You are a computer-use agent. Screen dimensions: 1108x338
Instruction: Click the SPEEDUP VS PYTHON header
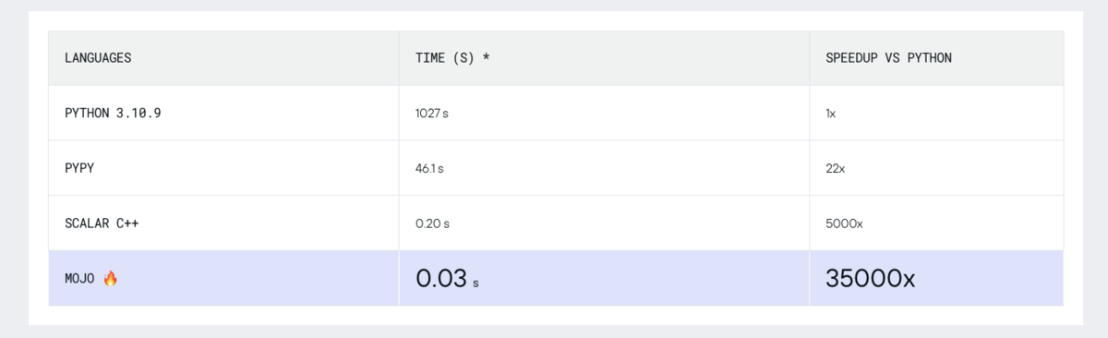point(888,58)
